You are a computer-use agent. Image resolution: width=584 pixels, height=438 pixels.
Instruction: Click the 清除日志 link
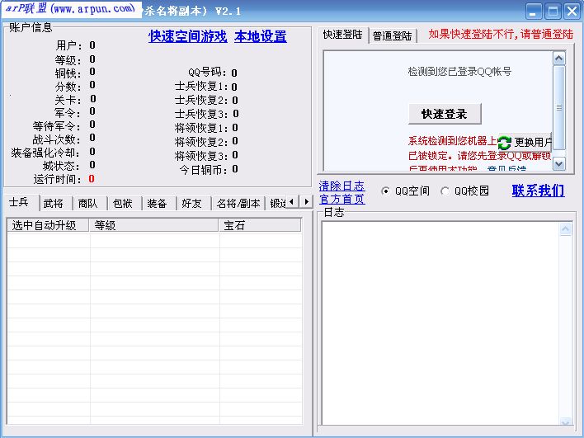click(x=341, y=186)
